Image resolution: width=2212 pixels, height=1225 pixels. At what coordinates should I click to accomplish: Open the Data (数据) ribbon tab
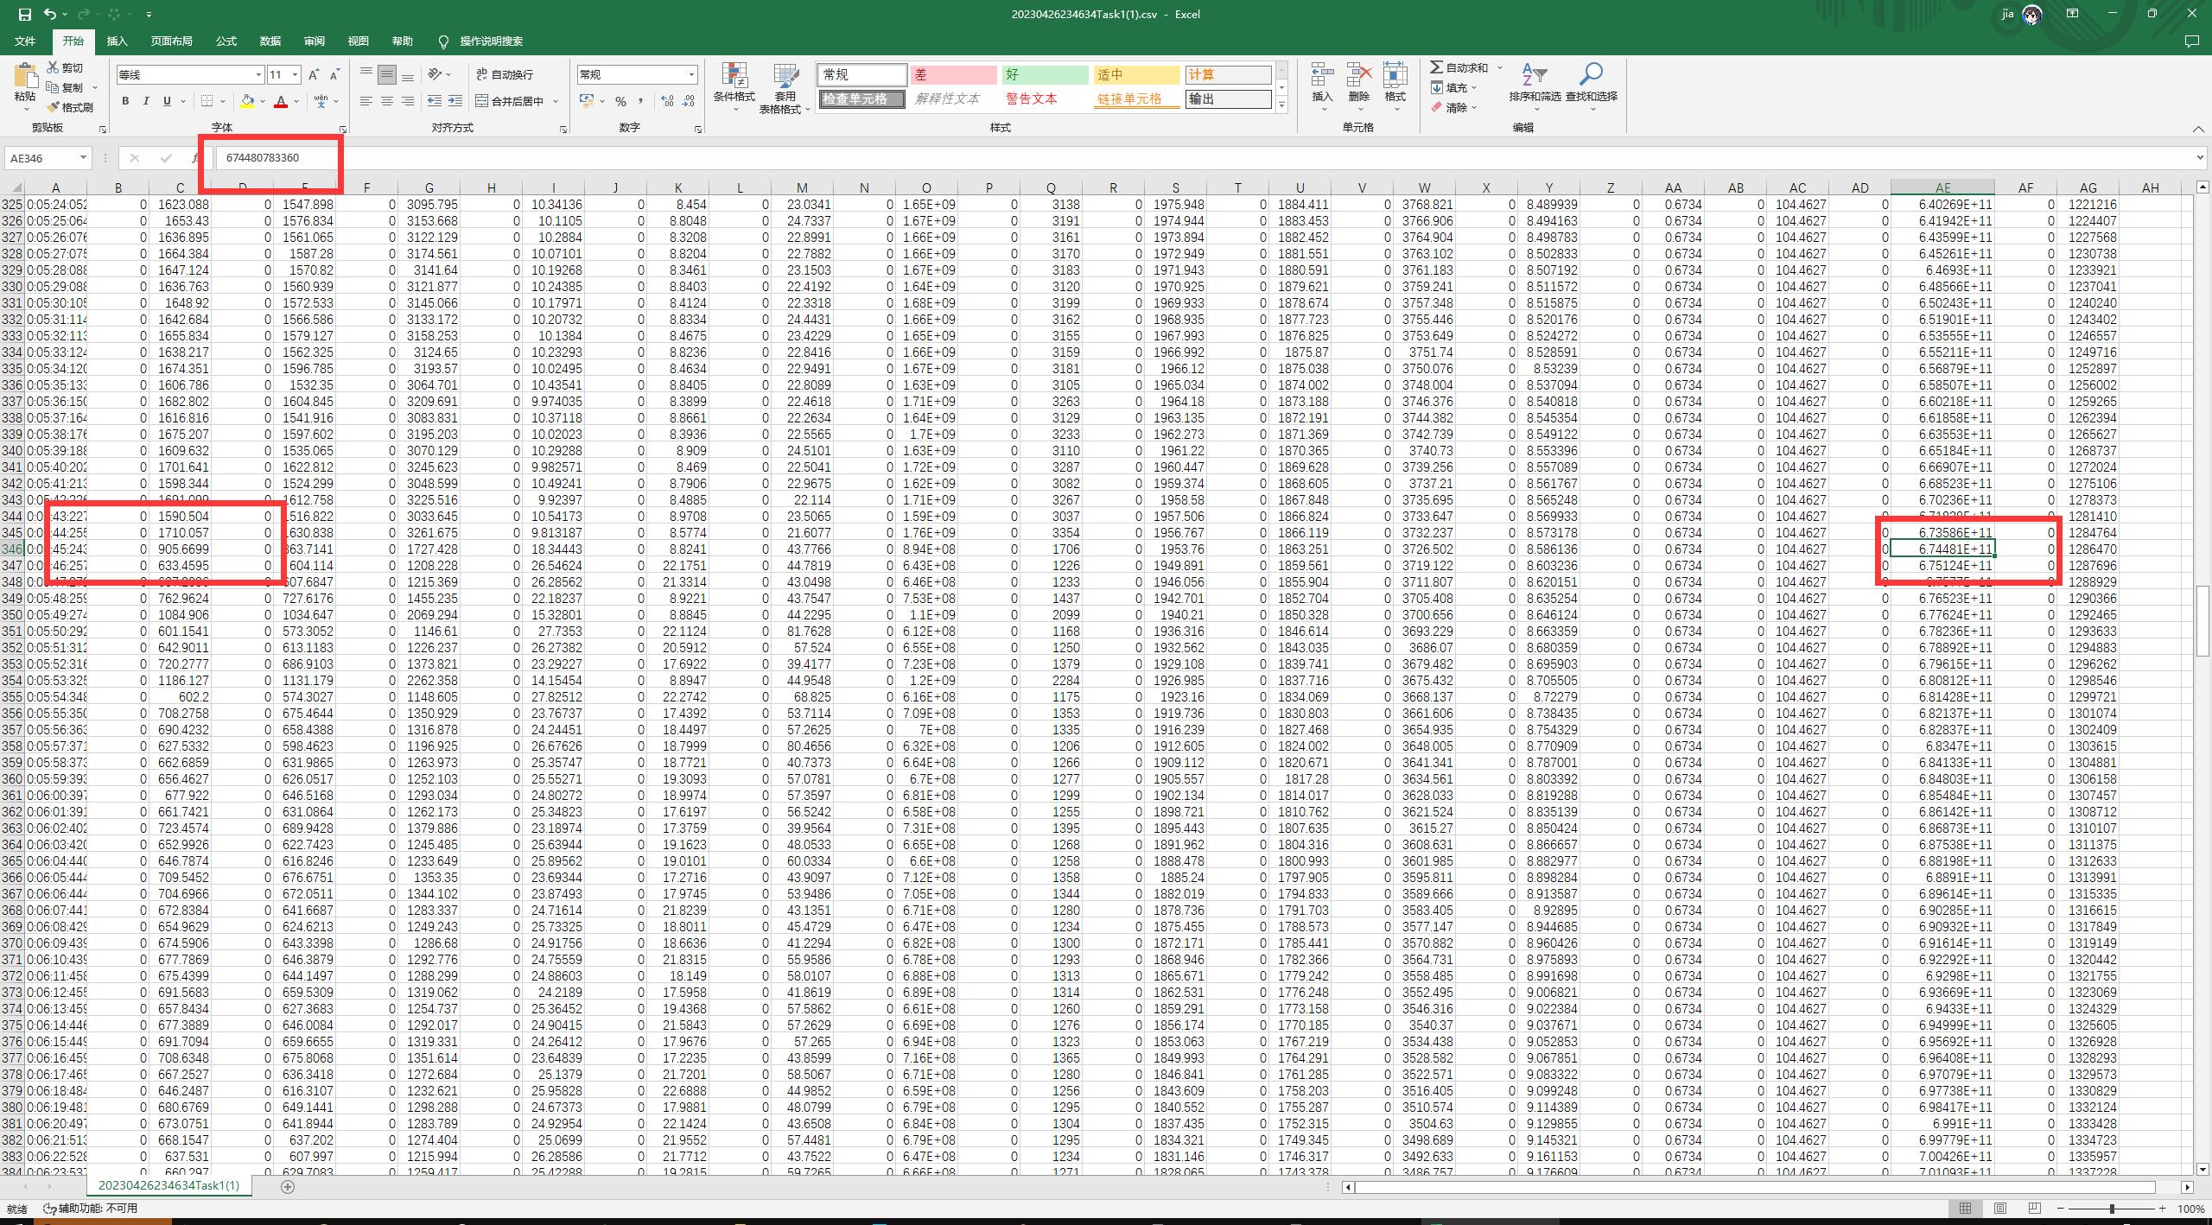pos(270,41)
